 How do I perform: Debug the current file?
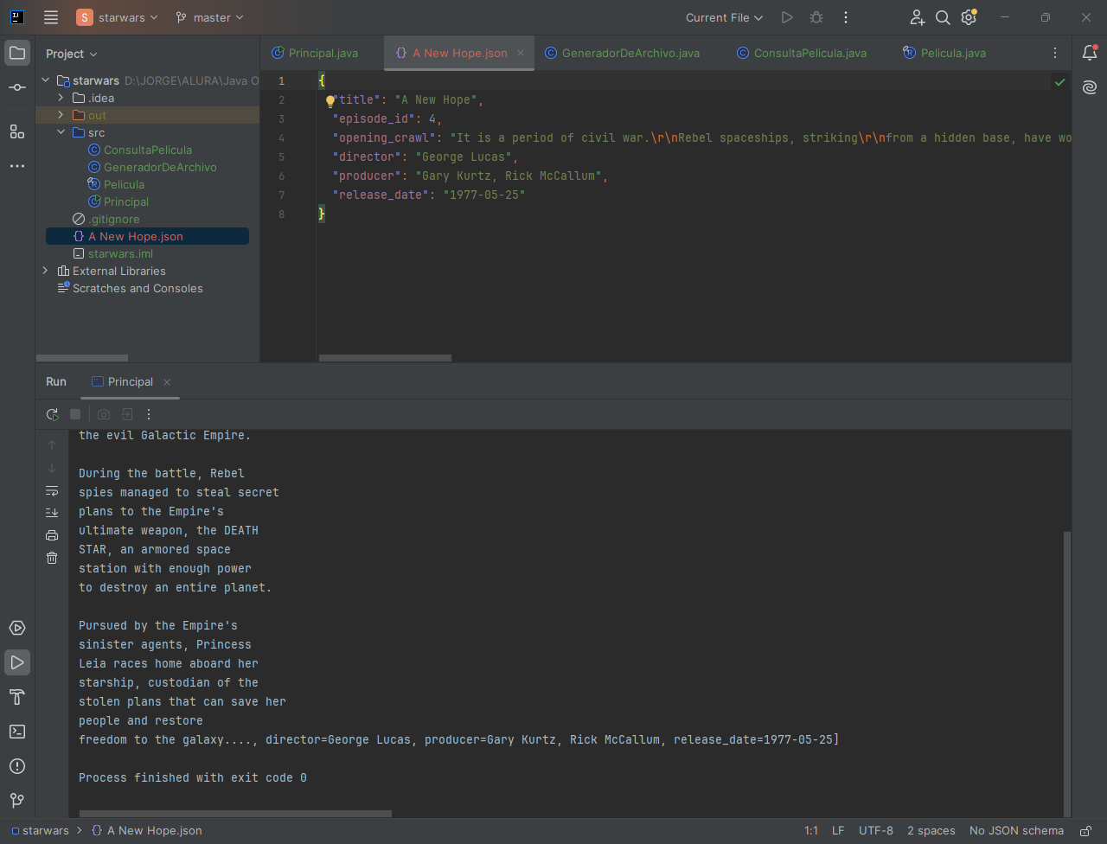point(816,17)
